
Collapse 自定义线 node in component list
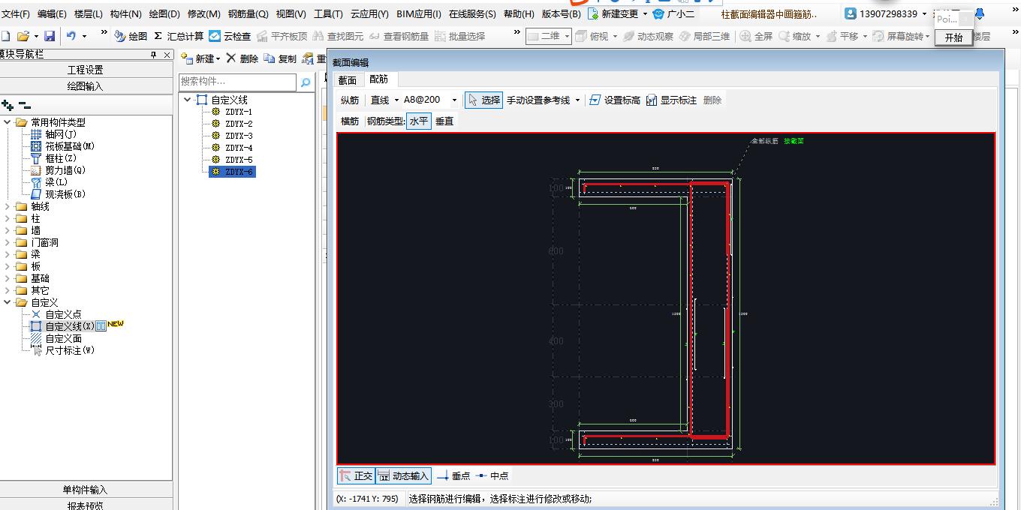pyautogui.click(x=188, y=100)
